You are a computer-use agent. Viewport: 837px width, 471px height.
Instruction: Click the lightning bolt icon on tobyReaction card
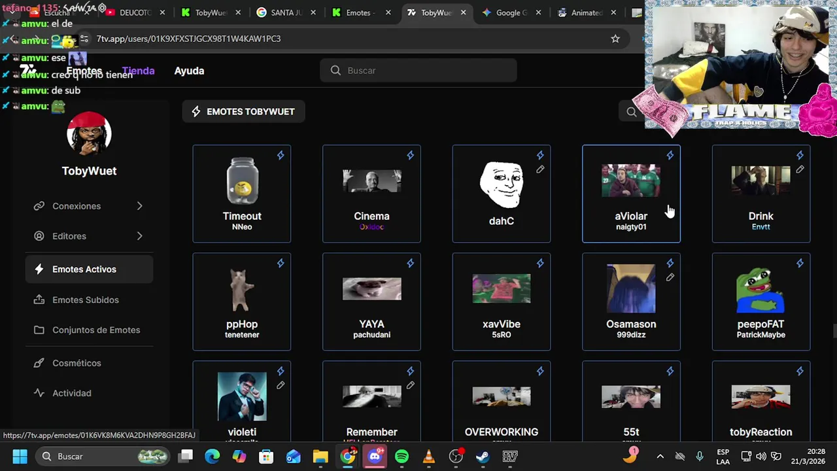[800, 372]
